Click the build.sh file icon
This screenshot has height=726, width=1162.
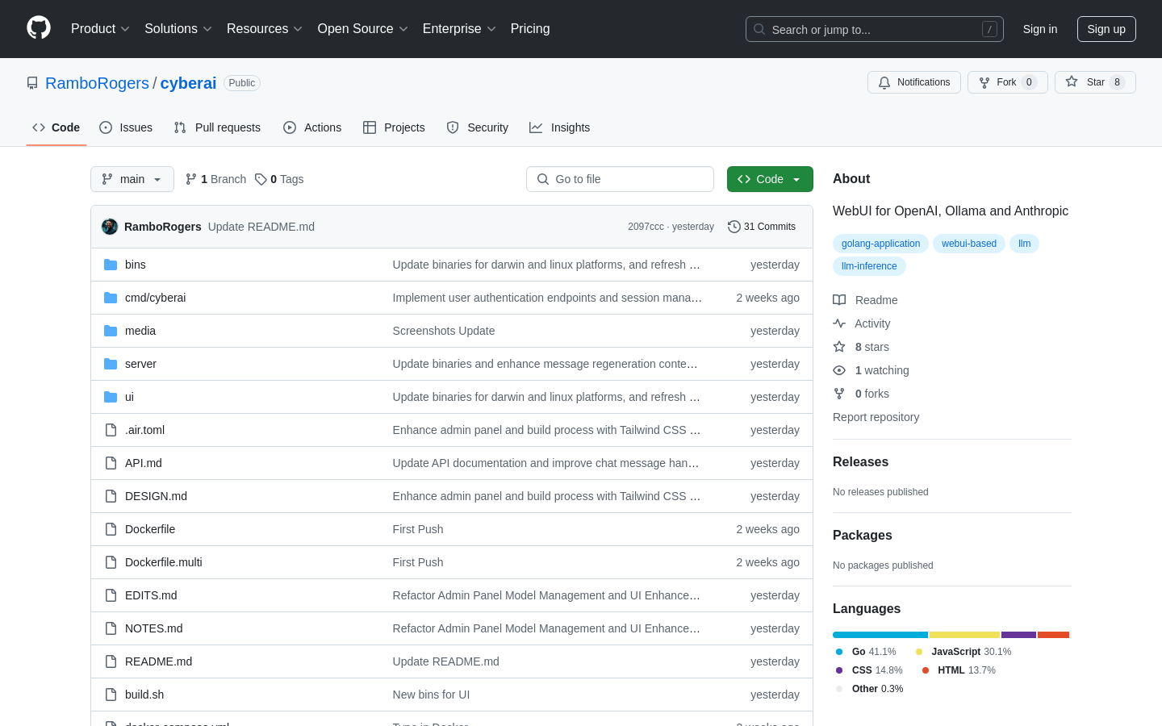[111, 695]
